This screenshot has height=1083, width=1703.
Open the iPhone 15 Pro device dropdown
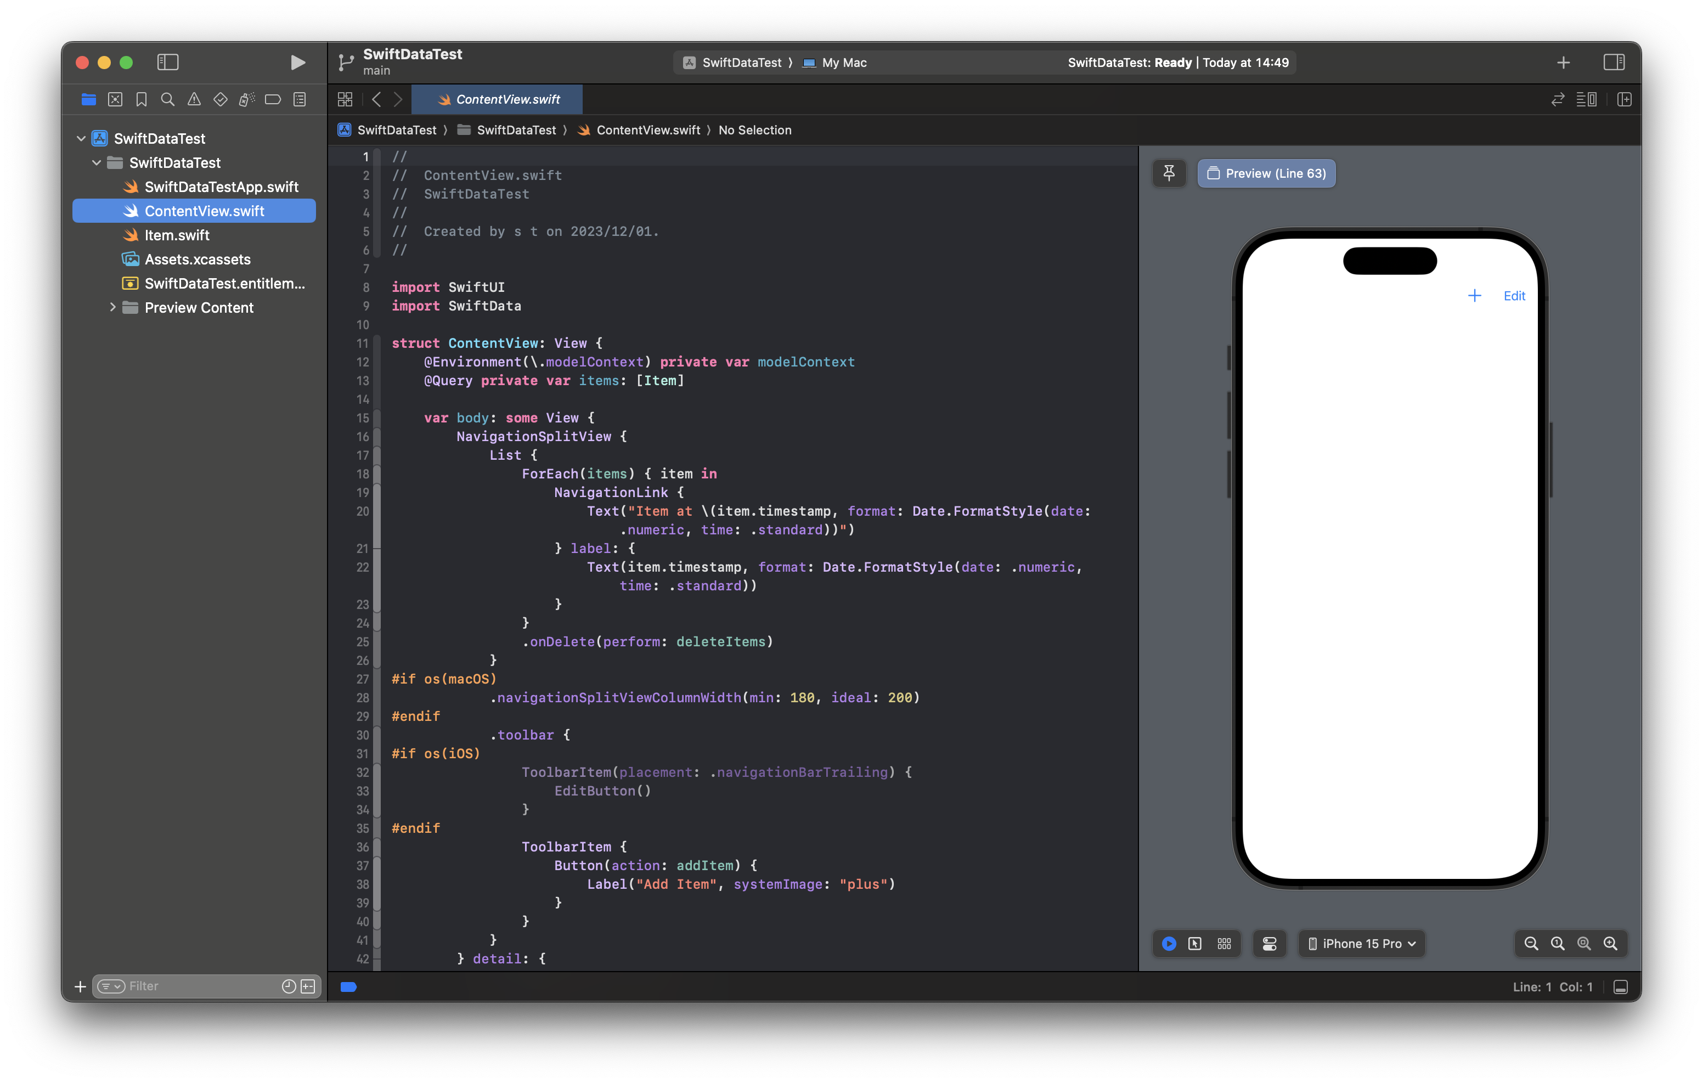[x=1362, y=944]
